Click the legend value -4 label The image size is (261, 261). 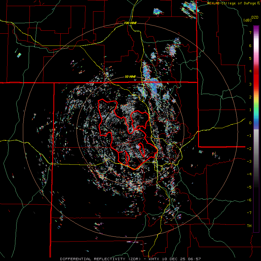249,174
